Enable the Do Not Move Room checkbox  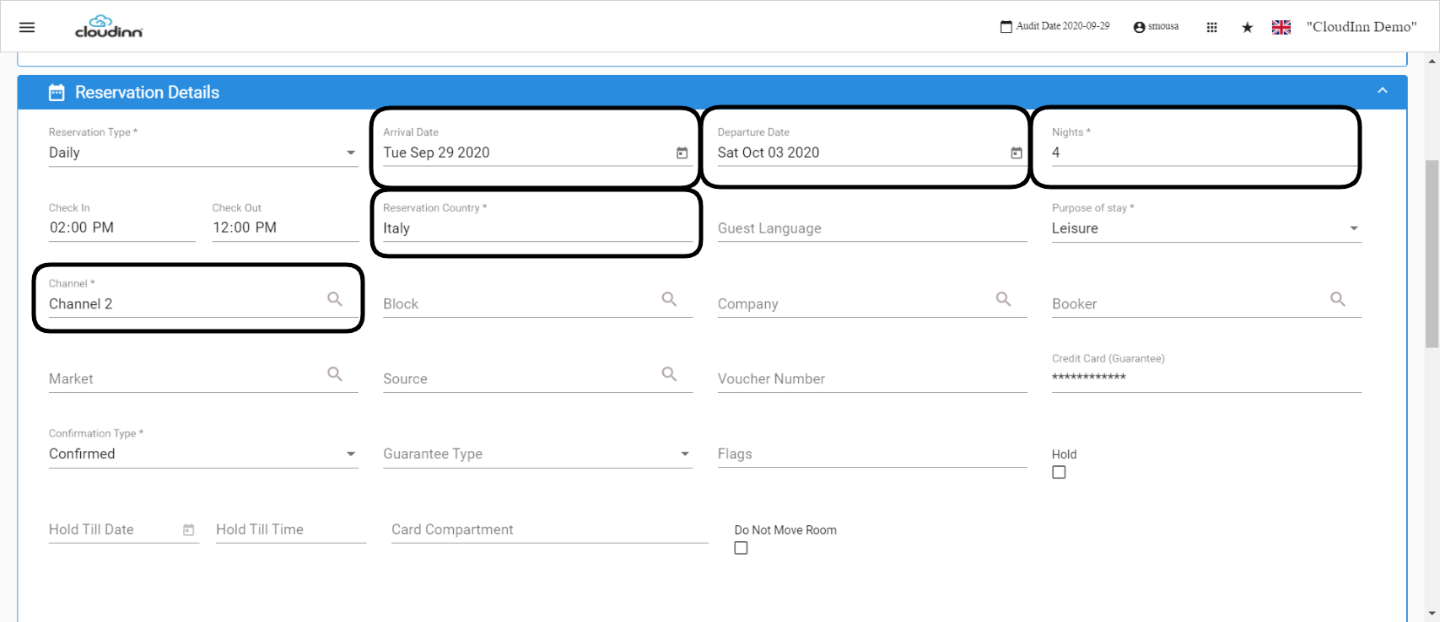[x=741, y=548]
